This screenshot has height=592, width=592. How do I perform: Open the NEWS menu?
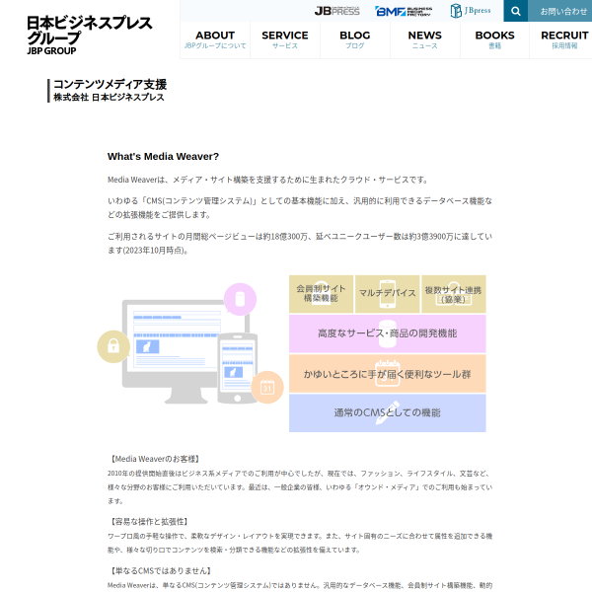pyautogui.click(x=424, y=40)
